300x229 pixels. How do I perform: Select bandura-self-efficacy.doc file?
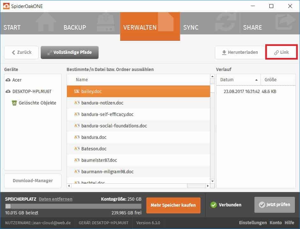138,114
